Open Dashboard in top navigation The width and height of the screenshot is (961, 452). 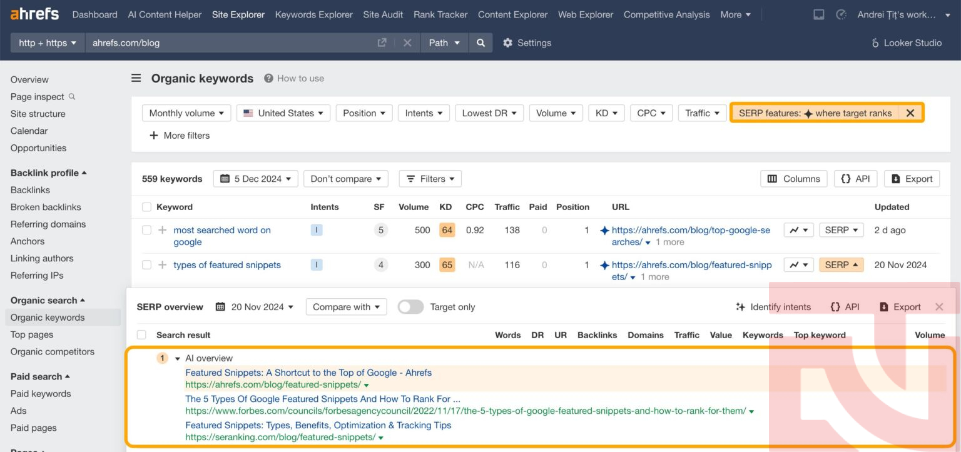pyautogui.click(x=95, y=14)
